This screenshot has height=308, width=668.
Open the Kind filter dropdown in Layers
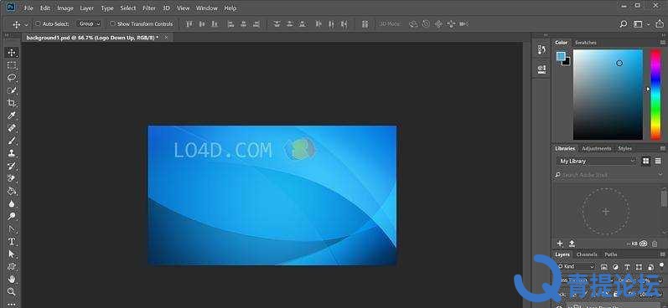[x=577, y=267]
